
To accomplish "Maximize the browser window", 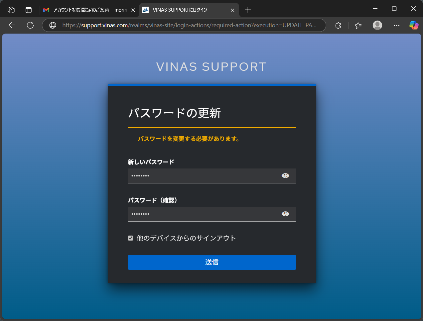I will [x=394, y=9].
